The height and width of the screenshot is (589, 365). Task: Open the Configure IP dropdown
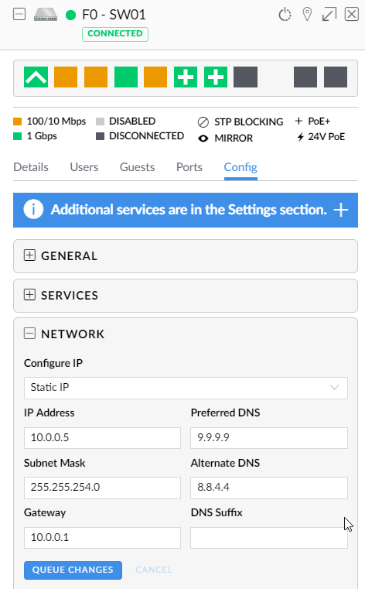pos(186,388)
